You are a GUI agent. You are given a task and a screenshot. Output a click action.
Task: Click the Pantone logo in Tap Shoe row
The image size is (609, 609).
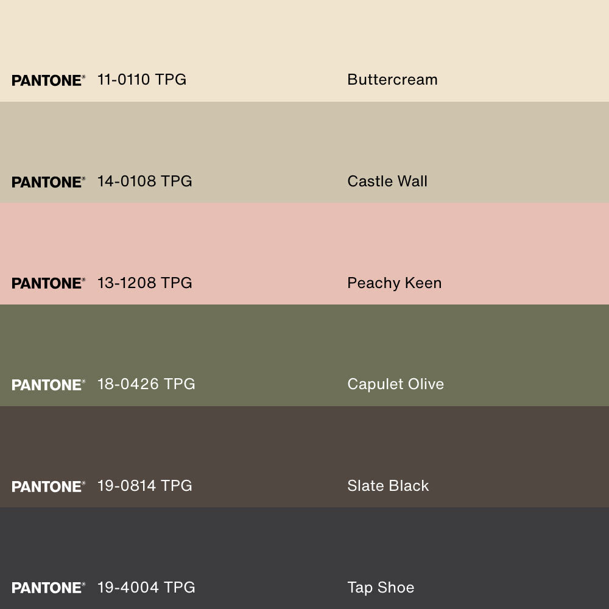48,588
